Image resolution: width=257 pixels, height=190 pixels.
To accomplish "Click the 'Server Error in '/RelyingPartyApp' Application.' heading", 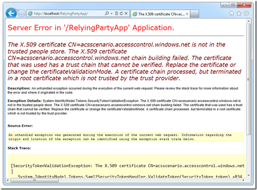I will click(x=91, y=28).
